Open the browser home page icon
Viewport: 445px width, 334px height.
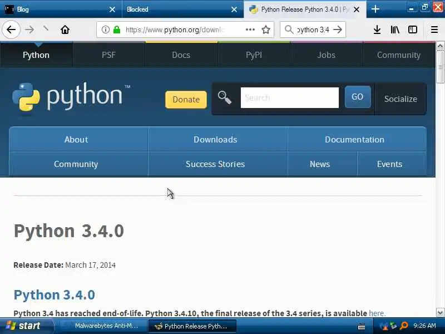tap(65, 30)
